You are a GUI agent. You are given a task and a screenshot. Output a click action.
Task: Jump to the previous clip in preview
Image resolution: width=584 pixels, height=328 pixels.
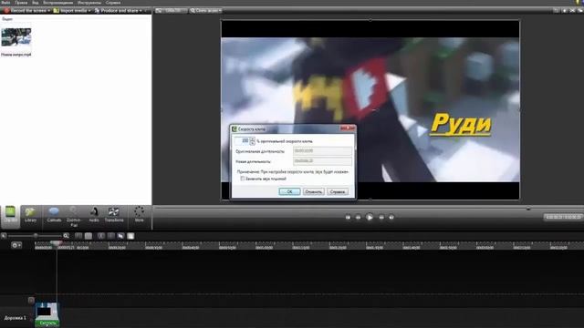point(348,217)
